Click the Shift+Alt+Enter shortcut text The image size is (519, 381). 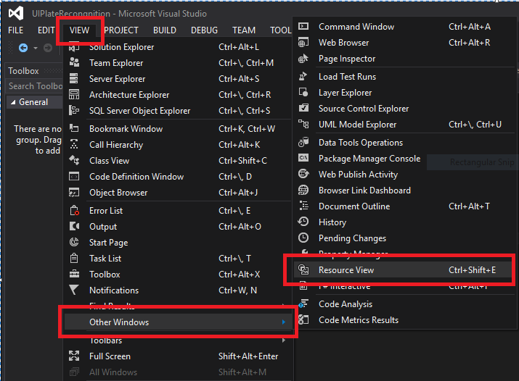point(248,356)
